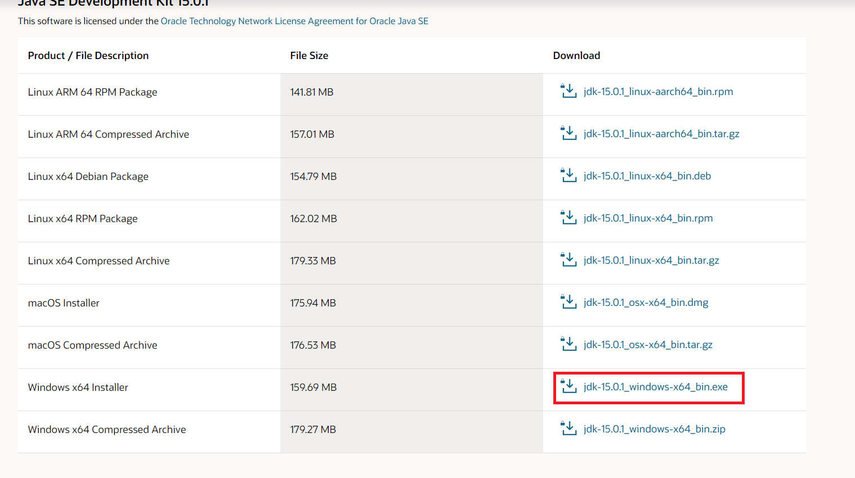Click download icon for jdk-15.0.1_linux-x64_bin.tar.gz
Screen dimensions: 855x478
[568, 259]
